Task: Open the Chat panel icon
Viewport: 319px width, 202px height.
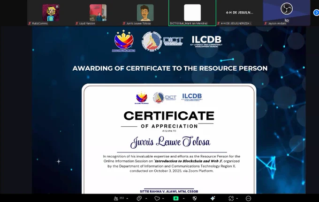Action: [x=139, y=198]
